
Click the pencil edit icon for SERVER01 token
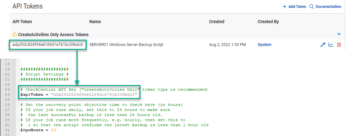[x=323, y=45]
